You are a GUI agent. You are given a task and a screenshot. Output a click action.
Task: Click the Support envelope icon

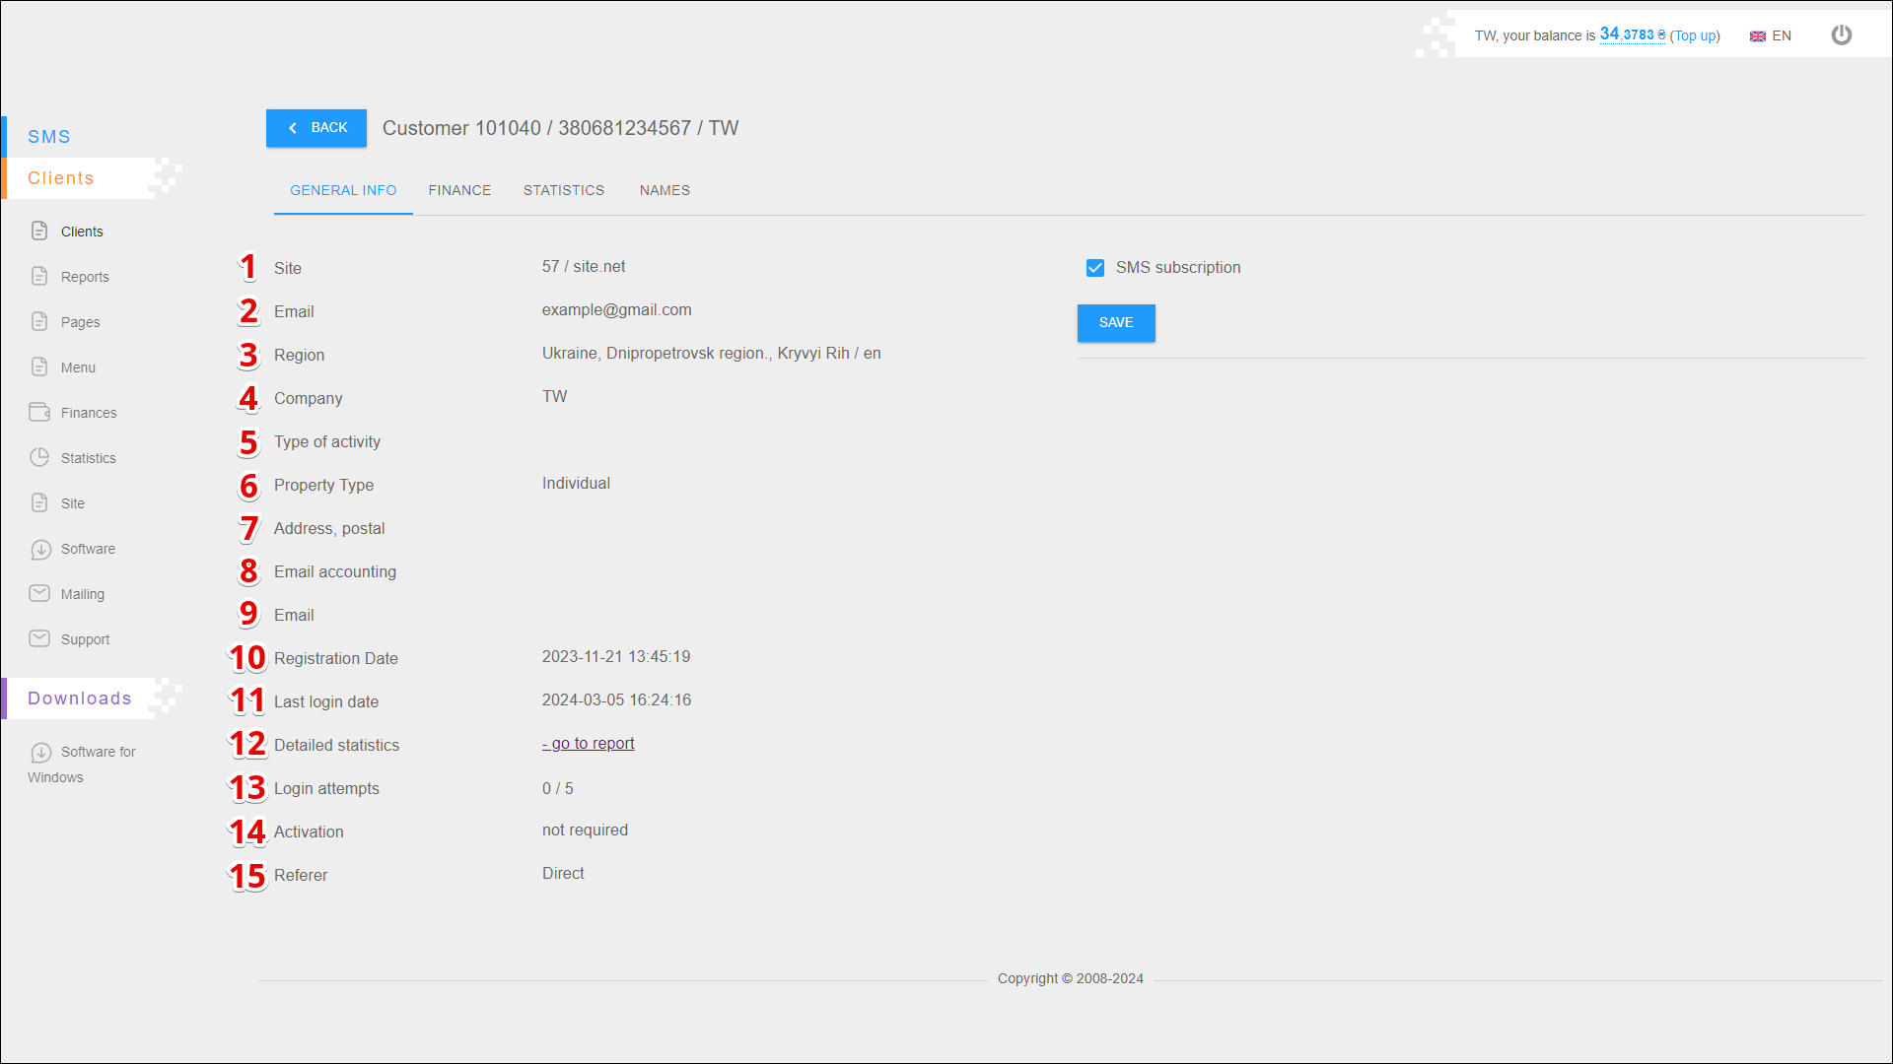[x=39, y=638]
